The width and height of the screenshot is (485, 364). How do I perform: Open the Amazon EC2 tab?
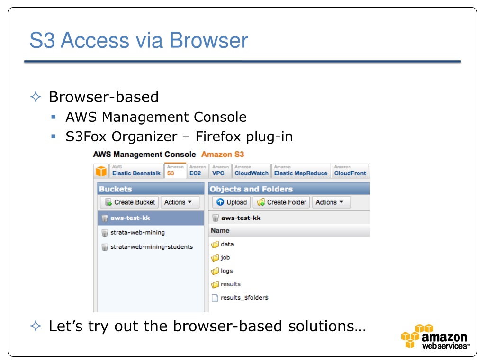(x=198, y=171)
